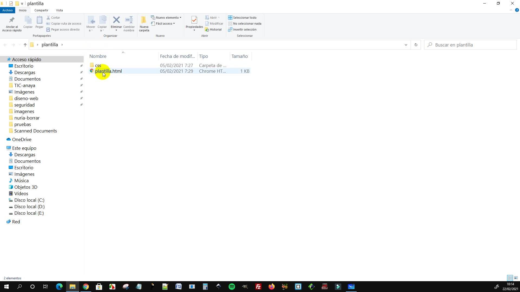
Task: Open the Fácil acceso dropdown
Action: pyautogui.click(x=163, y=24)
